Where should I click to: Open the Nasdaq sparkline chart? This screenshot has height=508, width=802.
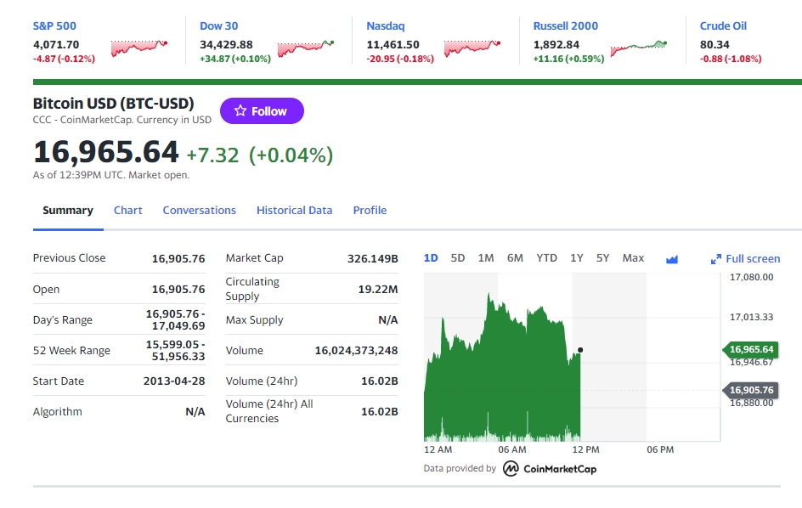tap(472, 48)
